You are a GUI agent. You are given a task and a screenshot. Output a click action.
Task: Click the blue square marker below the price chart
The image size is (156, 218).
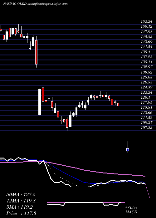point(128,150)
